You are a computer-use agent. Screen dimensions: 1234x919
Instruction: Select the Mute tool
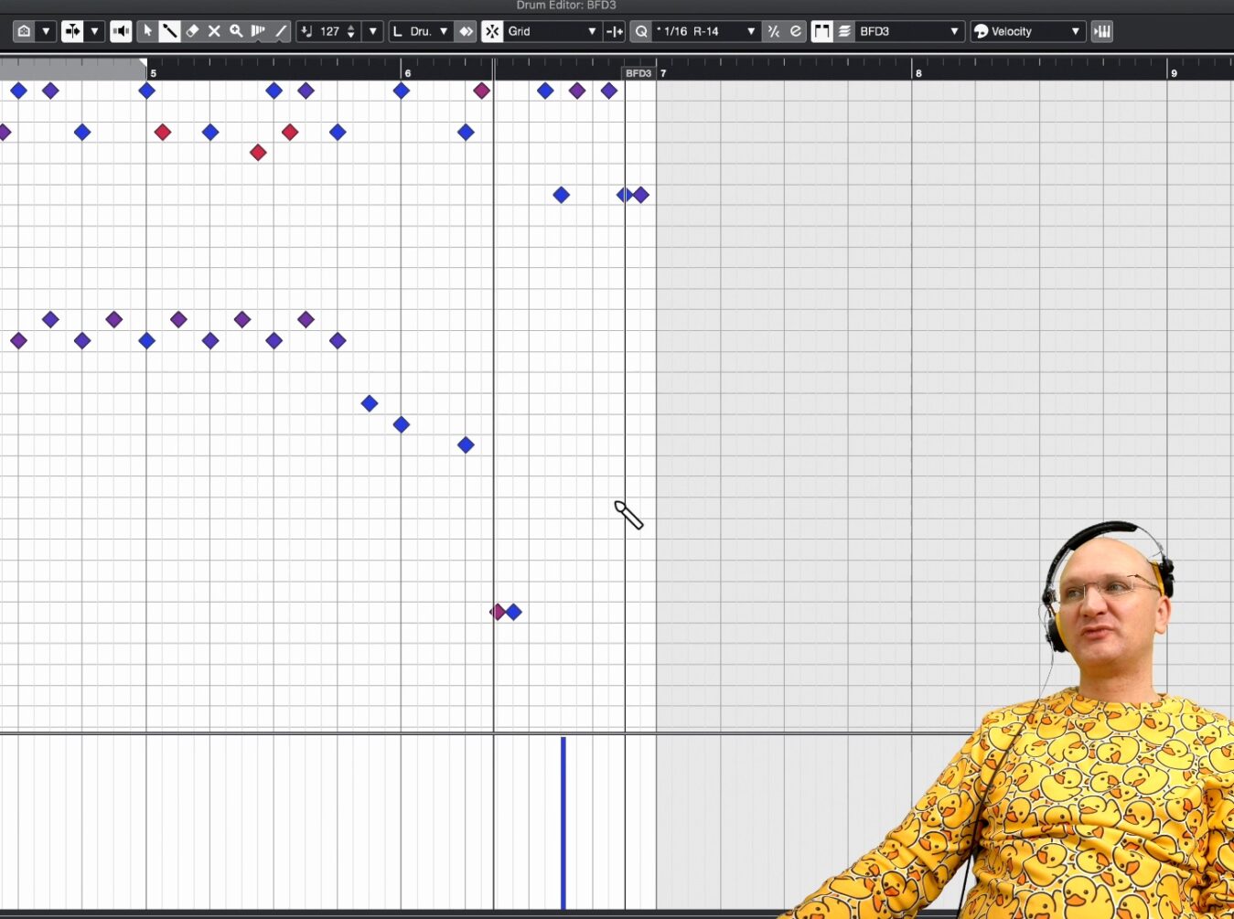[214, 31]
